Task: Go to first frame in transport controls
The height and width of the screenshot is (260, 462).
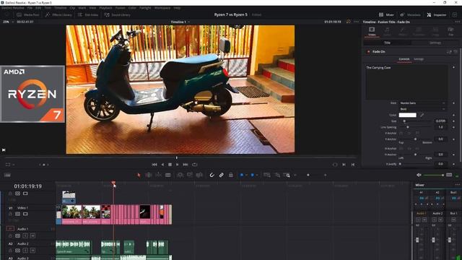Action: point(154,165)
